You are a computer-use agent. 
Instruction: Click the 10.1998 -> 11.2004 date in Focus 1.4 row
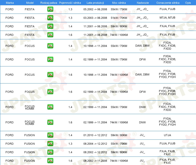(x=95, y=46)
